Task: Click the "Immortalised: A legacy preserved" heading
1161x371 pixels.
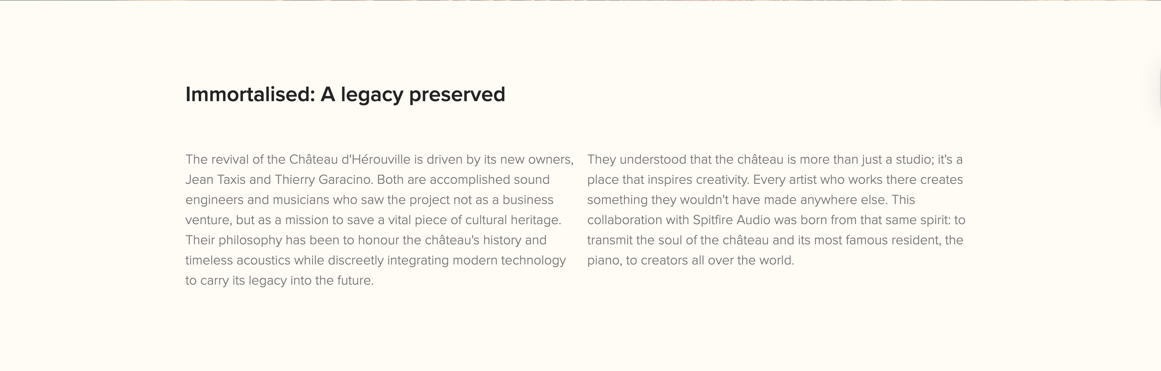Action: pyautogui.click(x=345, y=95)
